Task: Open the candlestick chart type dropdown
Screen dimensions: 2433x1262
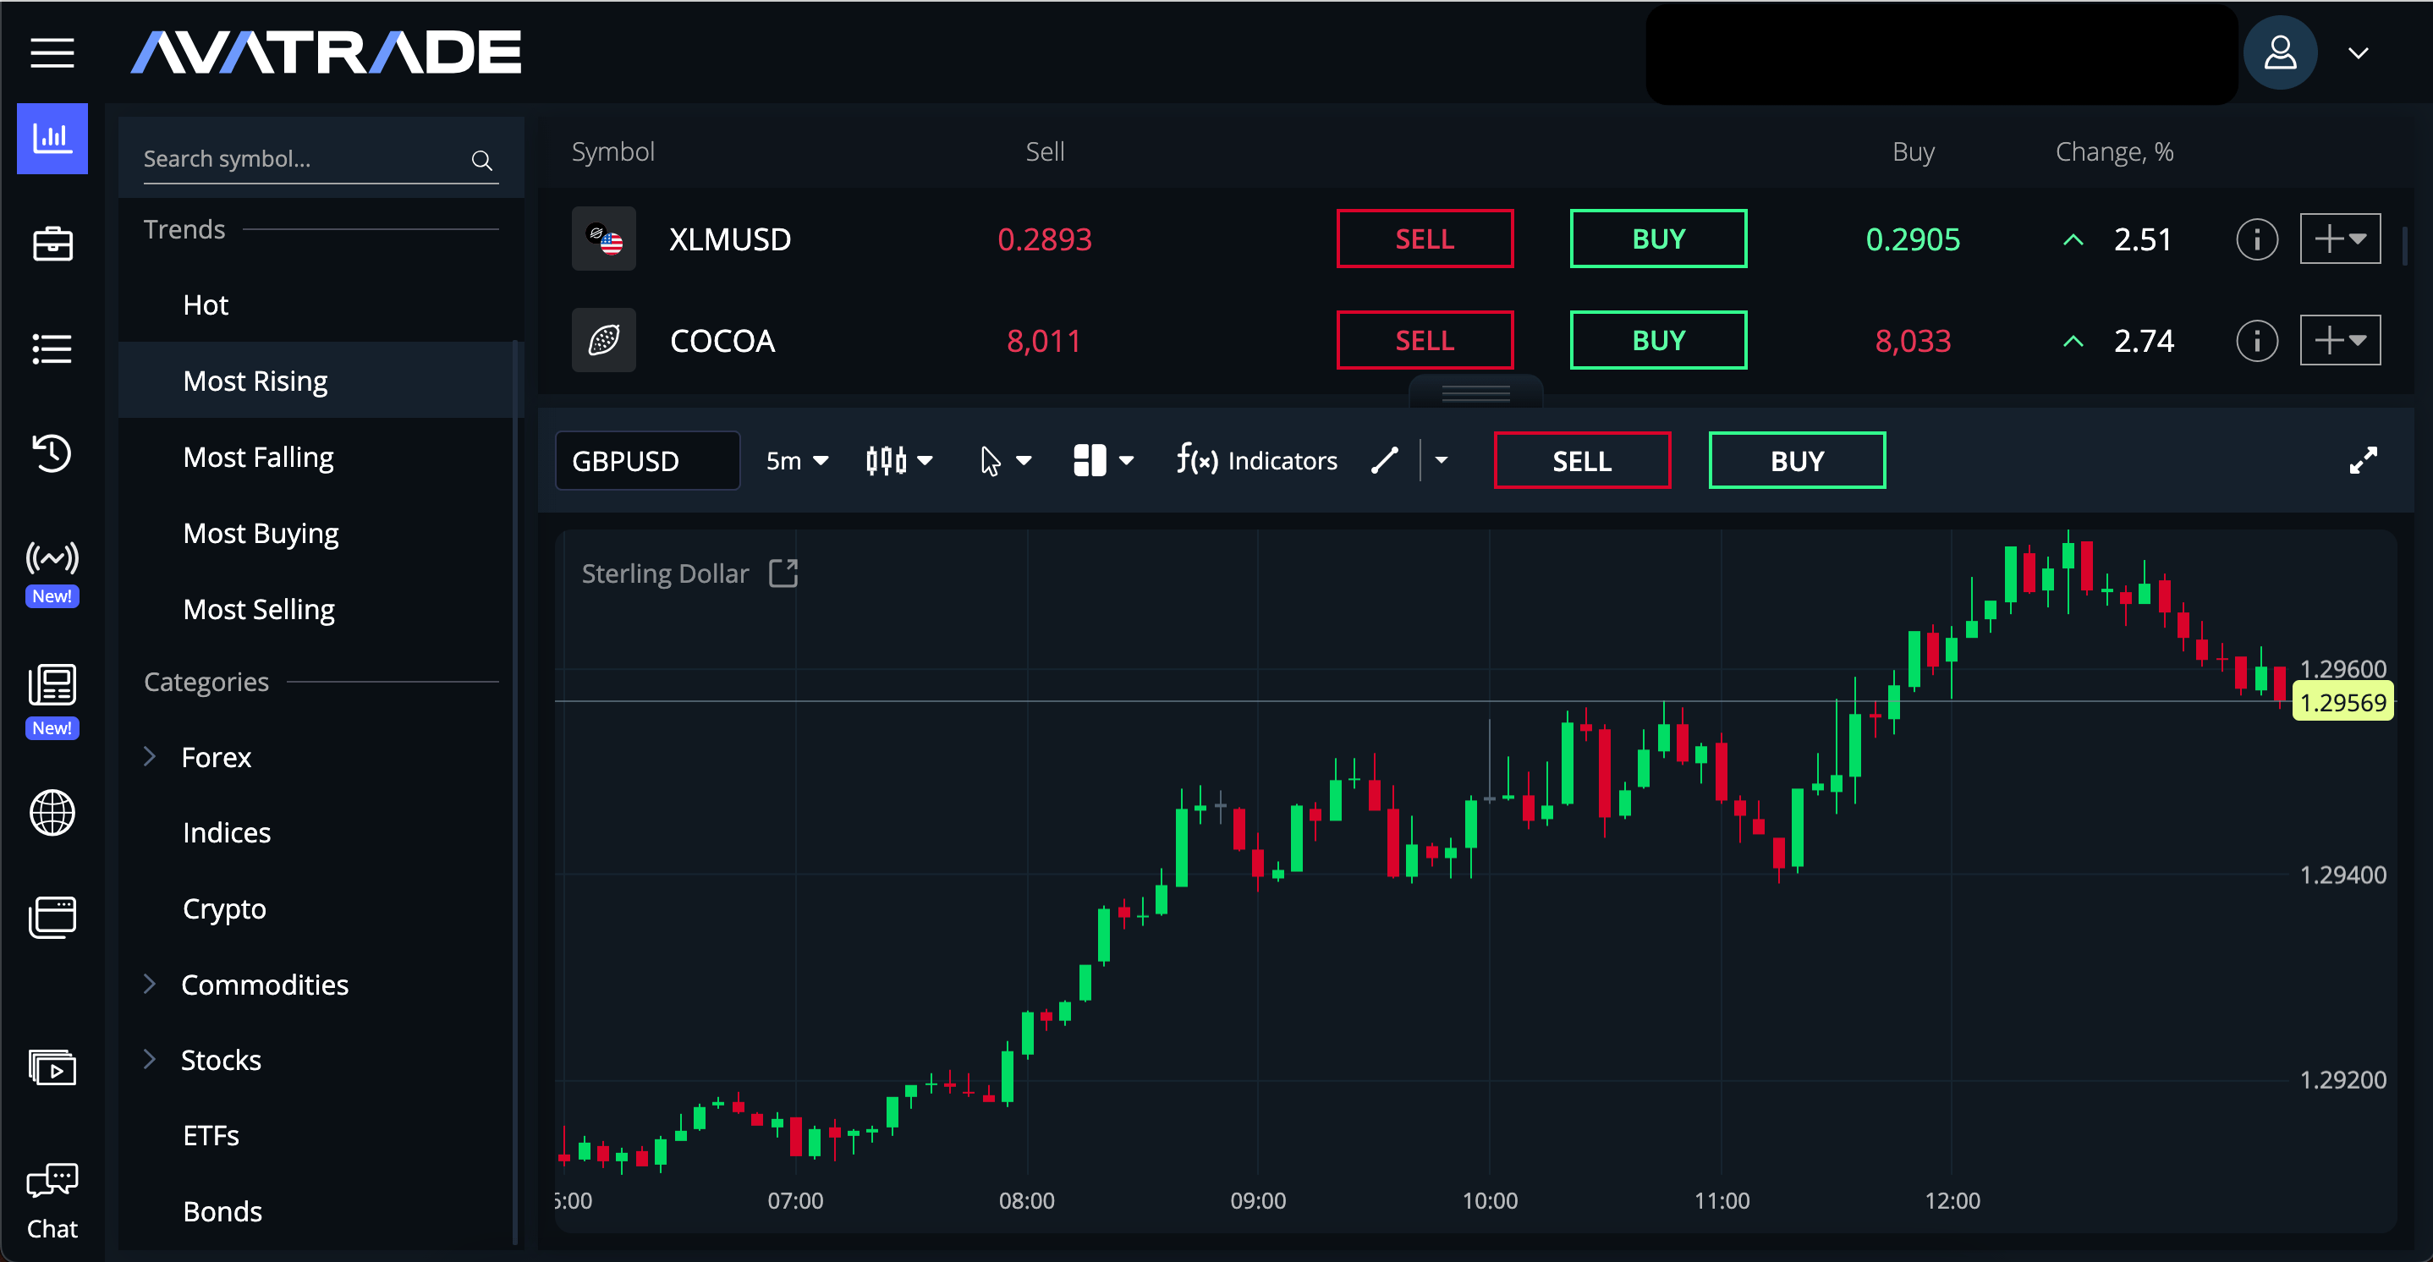Action: point(898,461)
